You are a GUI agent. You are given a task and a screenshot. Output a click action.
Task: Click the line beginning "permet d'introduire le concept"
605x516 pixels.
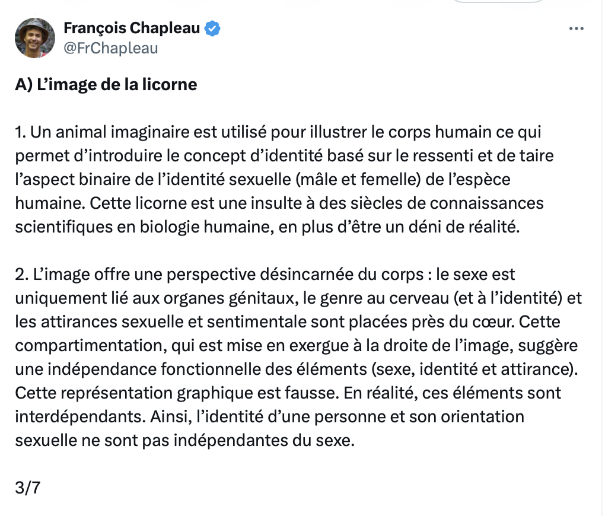coord(284,156)
